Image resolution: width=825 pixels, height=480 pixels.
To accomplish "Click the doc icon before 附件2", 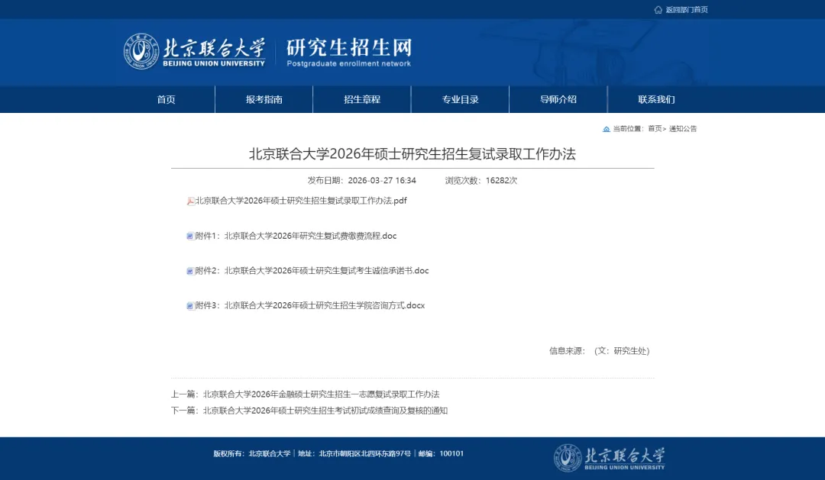I will (190, 271).
